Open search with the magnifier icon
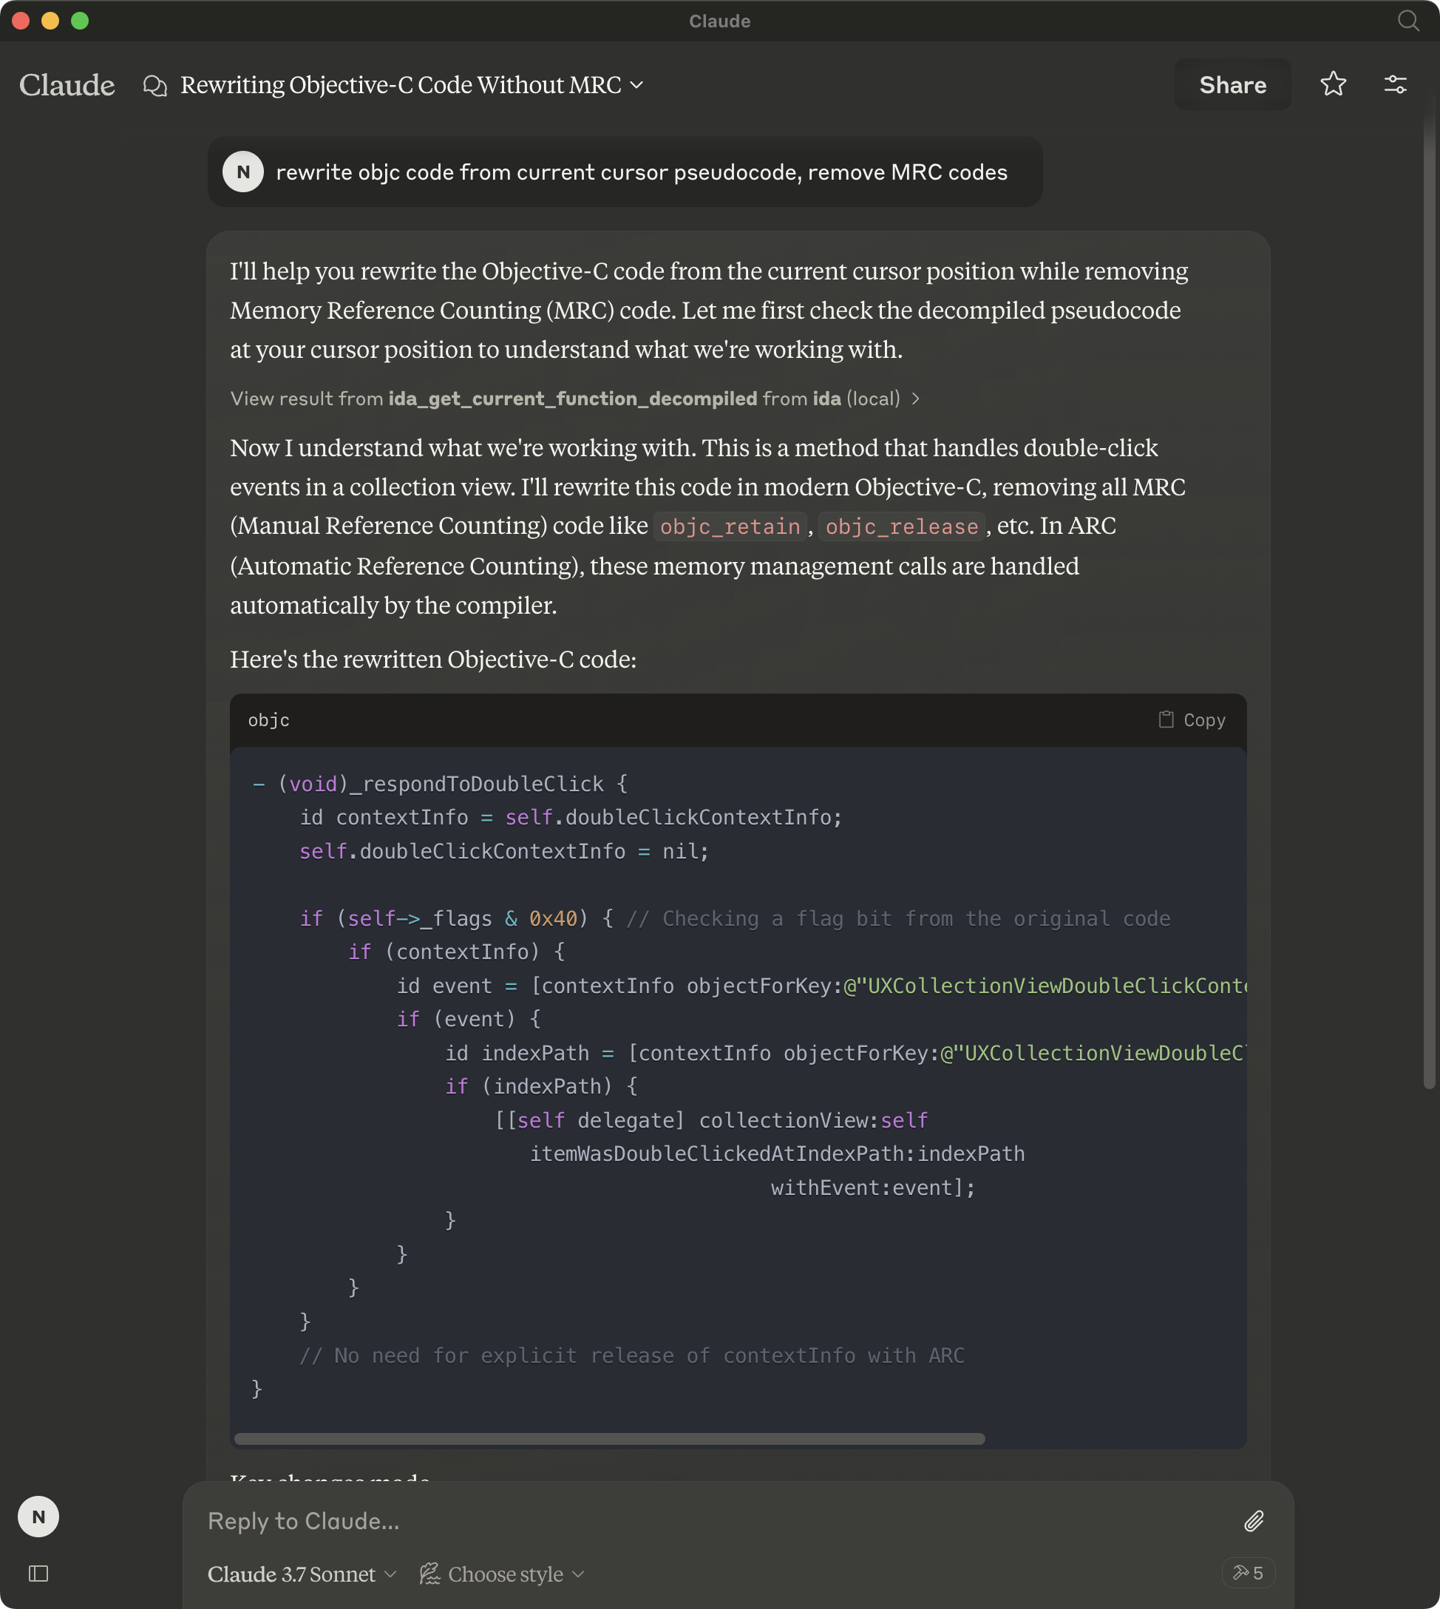The width and height of the screenshot is (1440, 1609). point(1409,21)
